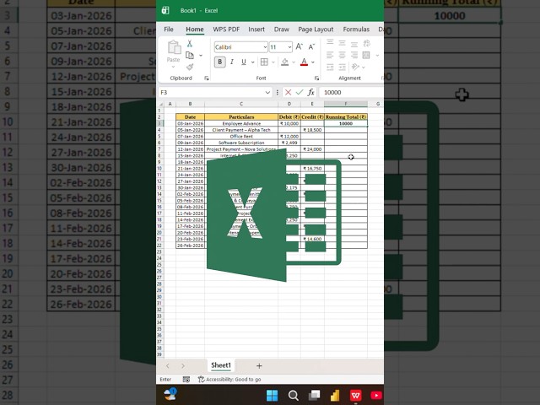The image size is (540, 405).
Task: Switch to the Draw tab
Action: [x=281, y=30]
